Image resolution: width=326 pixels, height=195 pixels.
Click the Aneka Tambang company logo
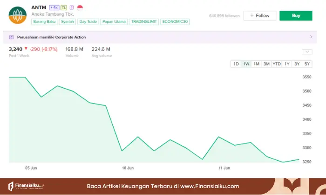[x=18, y=15]
